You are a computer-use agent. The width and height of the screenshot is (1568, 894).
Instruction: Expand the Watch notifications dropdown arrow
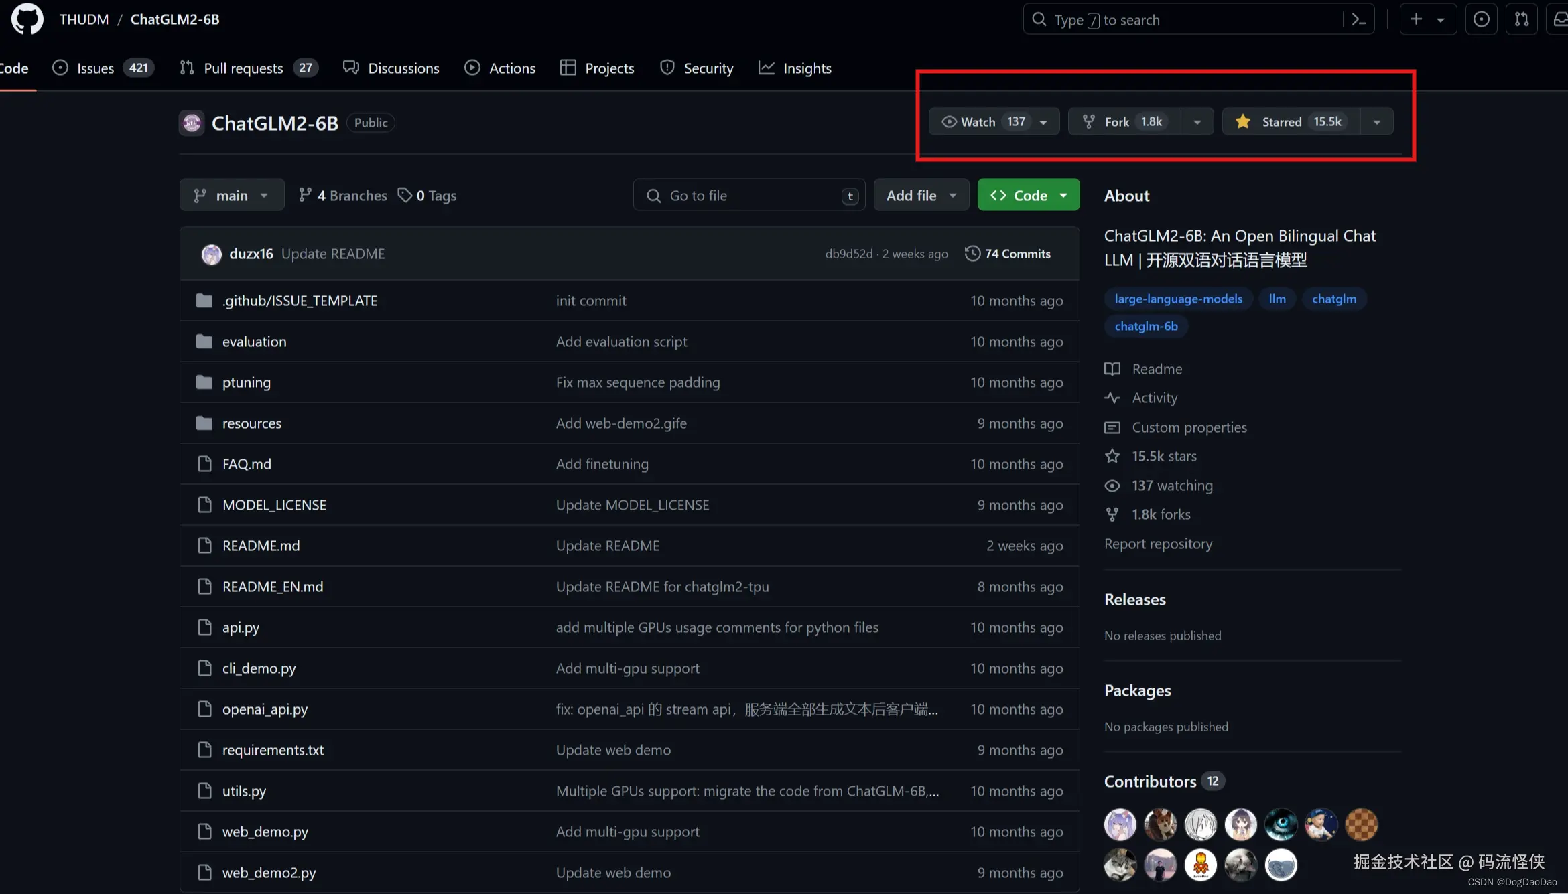(x=1043, y=122)
